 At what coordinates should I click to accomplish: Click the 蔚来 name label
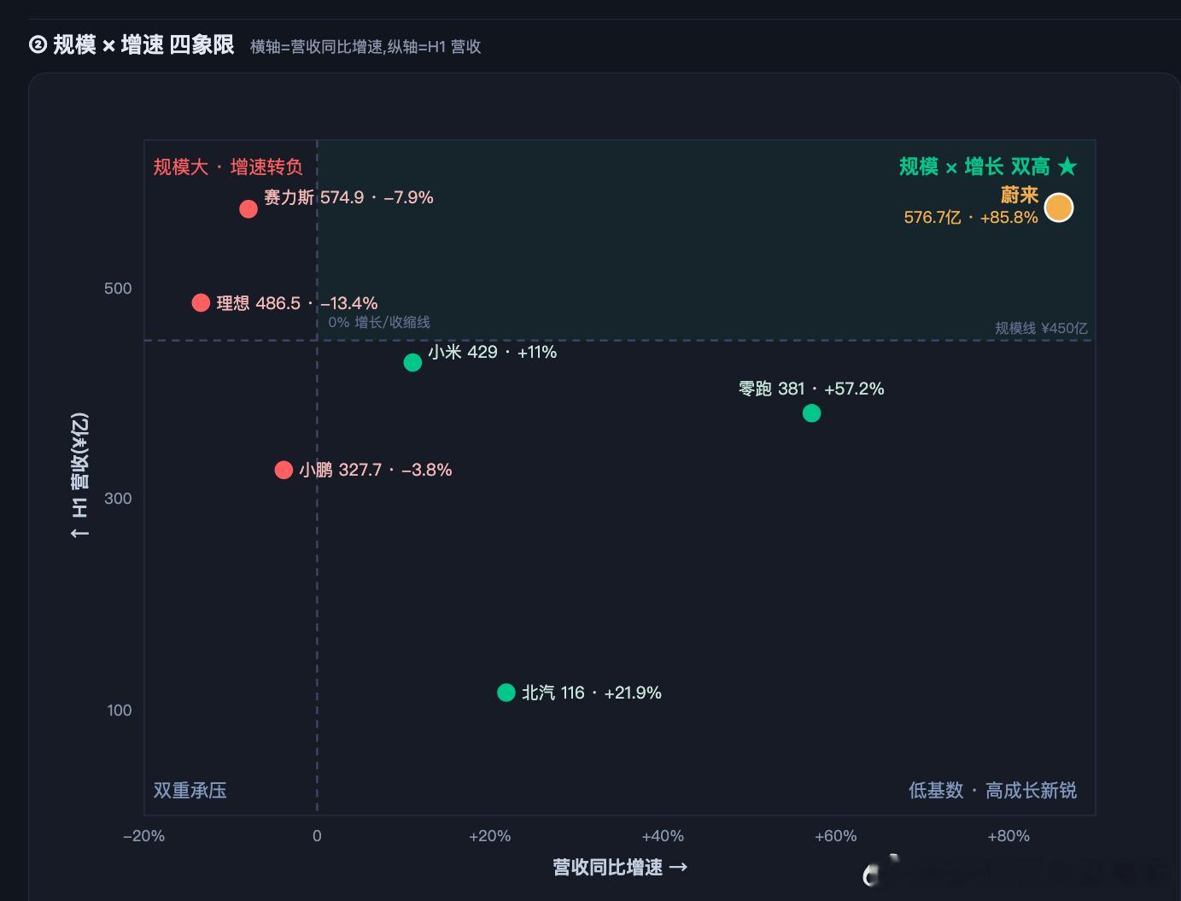(1020, 195)
